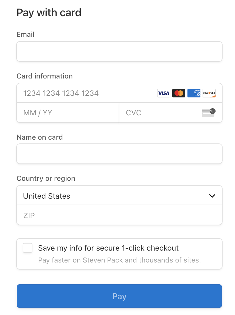Image resolution: width=235 pixels, height=315 pixels.
Task: Click the country dropdown chevron arrow
Action: pos(212,196)
